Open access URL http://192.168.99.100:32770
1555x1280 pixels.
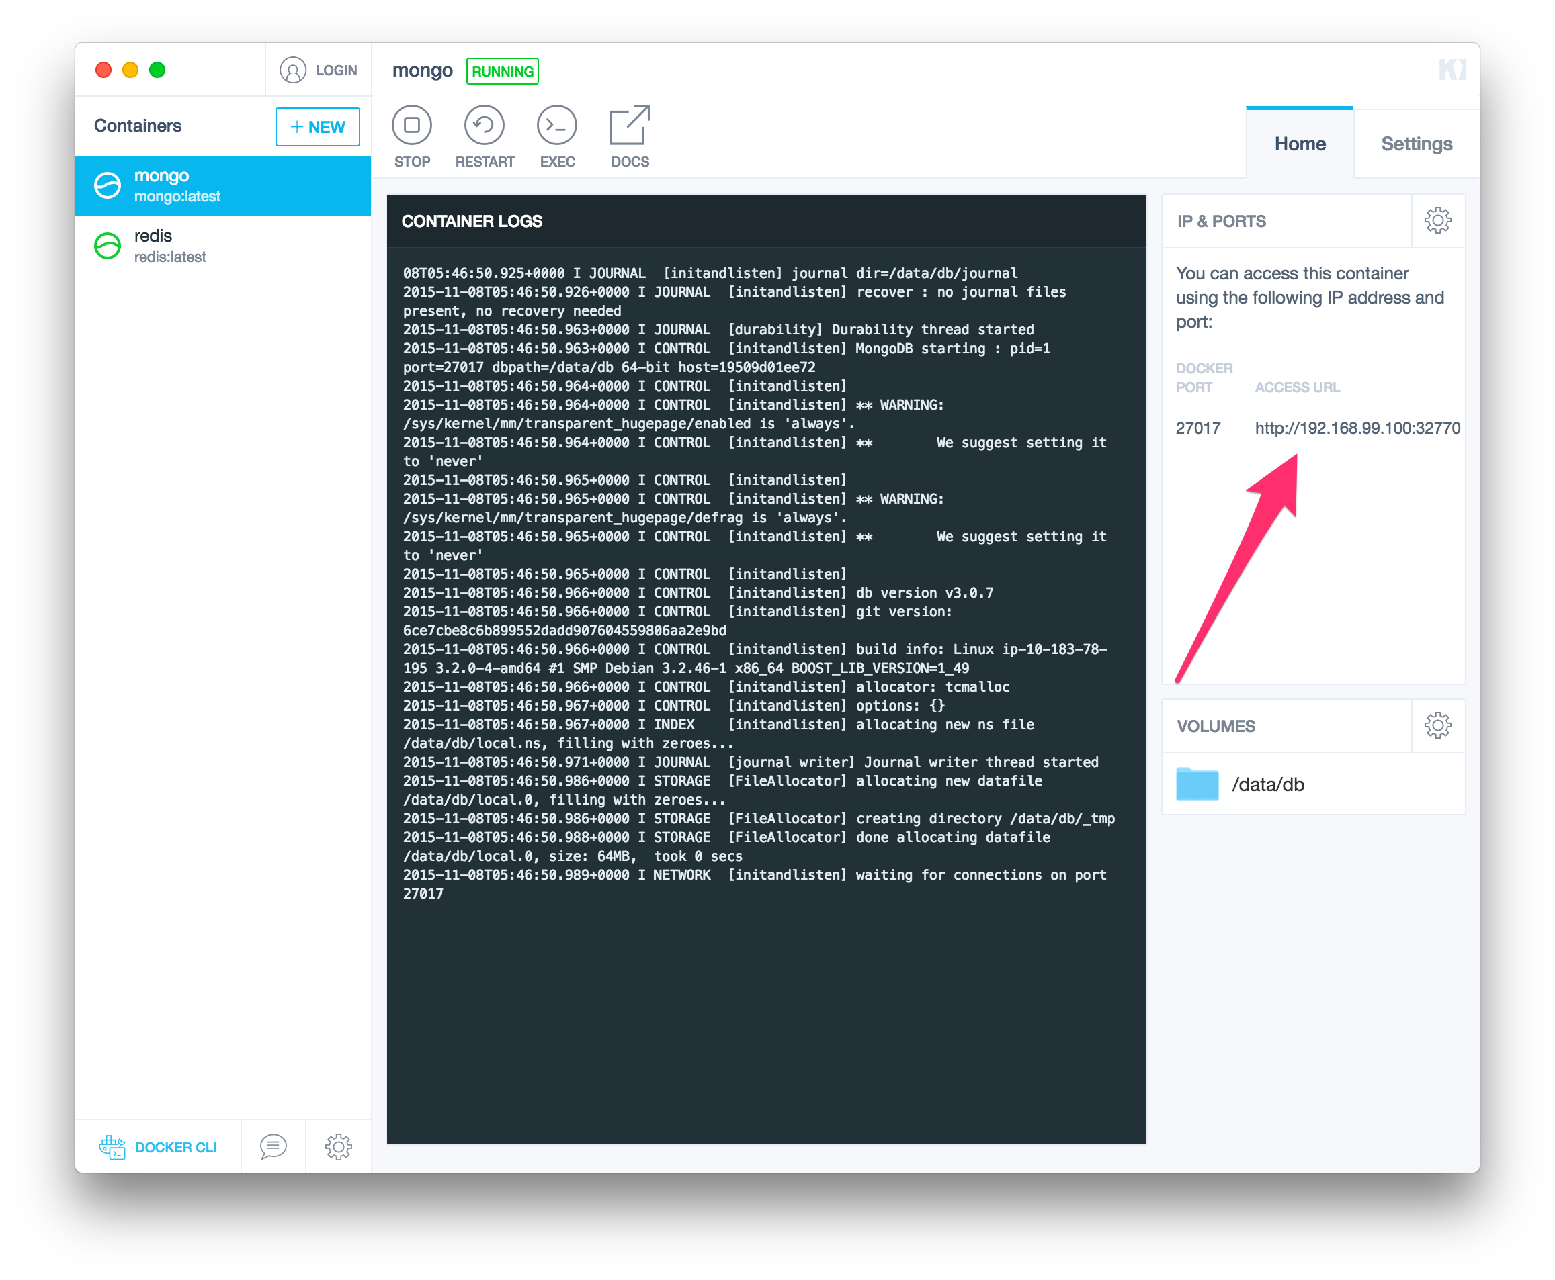pyautogui.click(x=1357, y=428)
